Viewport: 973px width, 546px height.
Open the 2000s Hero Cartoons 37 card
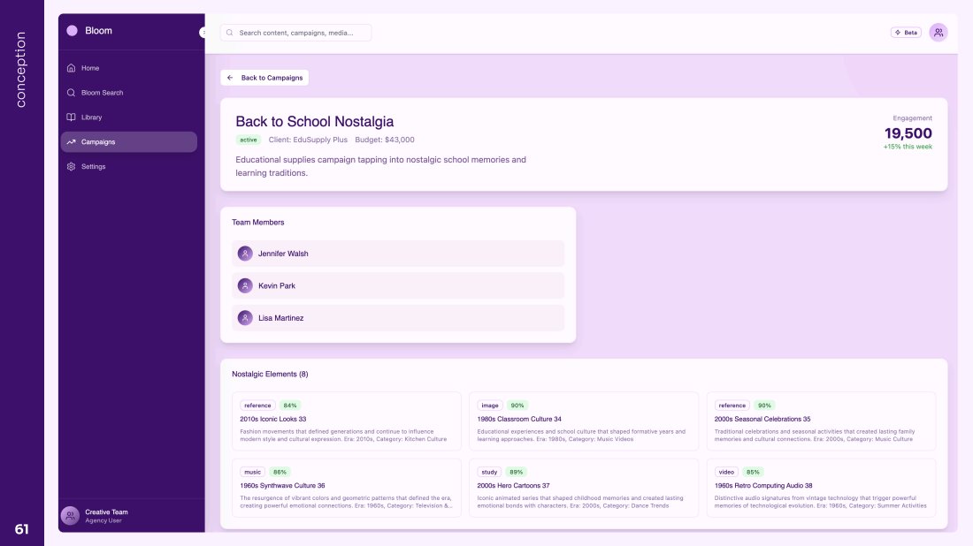pos(583,488)
